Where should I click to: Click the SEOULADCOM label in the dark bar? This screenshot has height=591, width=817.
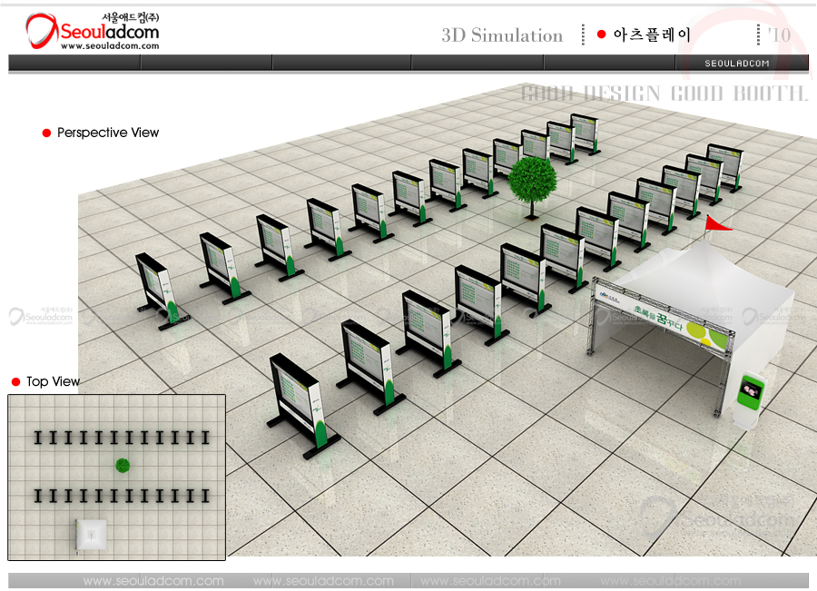(737, 64)
